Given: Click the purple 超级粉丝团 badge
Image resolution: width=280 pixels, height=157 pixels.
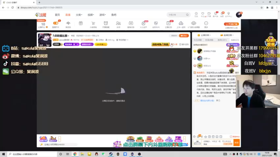Looking at the screenshot, I should point(87,44).
